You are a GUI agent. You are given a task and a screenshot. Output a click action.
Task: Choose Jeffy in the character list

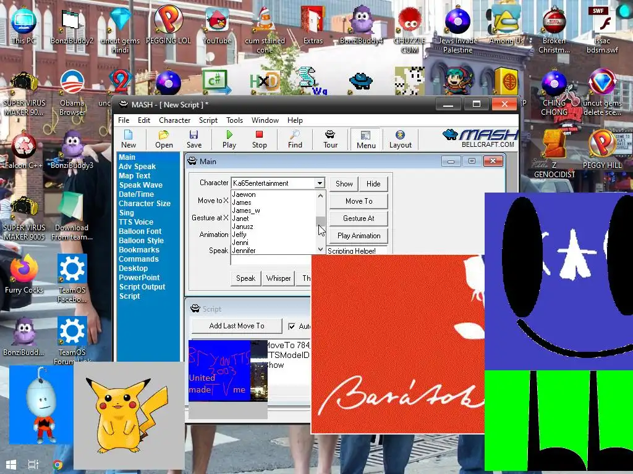tap(239, 235)
